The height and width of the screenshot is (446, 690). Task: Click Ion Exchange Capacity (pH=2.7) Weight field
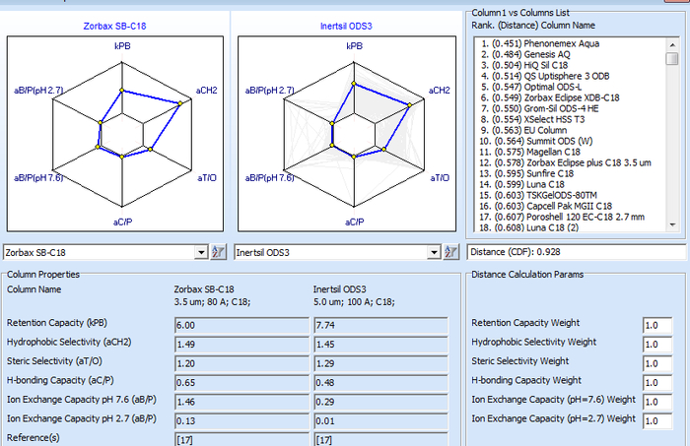click(657, 421)
